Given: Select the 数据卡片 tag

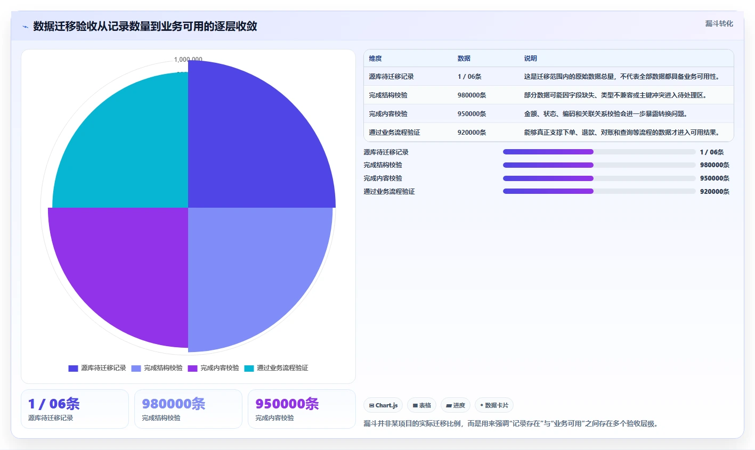Looking at the screenshot, I should pos(494,405).
